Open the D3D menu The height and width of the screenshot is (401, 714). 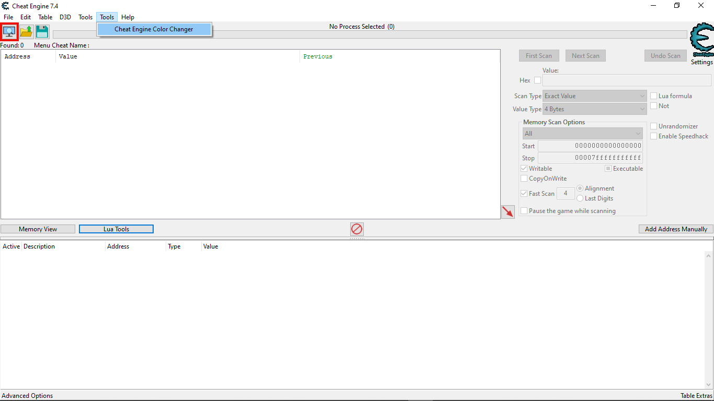(65, 17)
